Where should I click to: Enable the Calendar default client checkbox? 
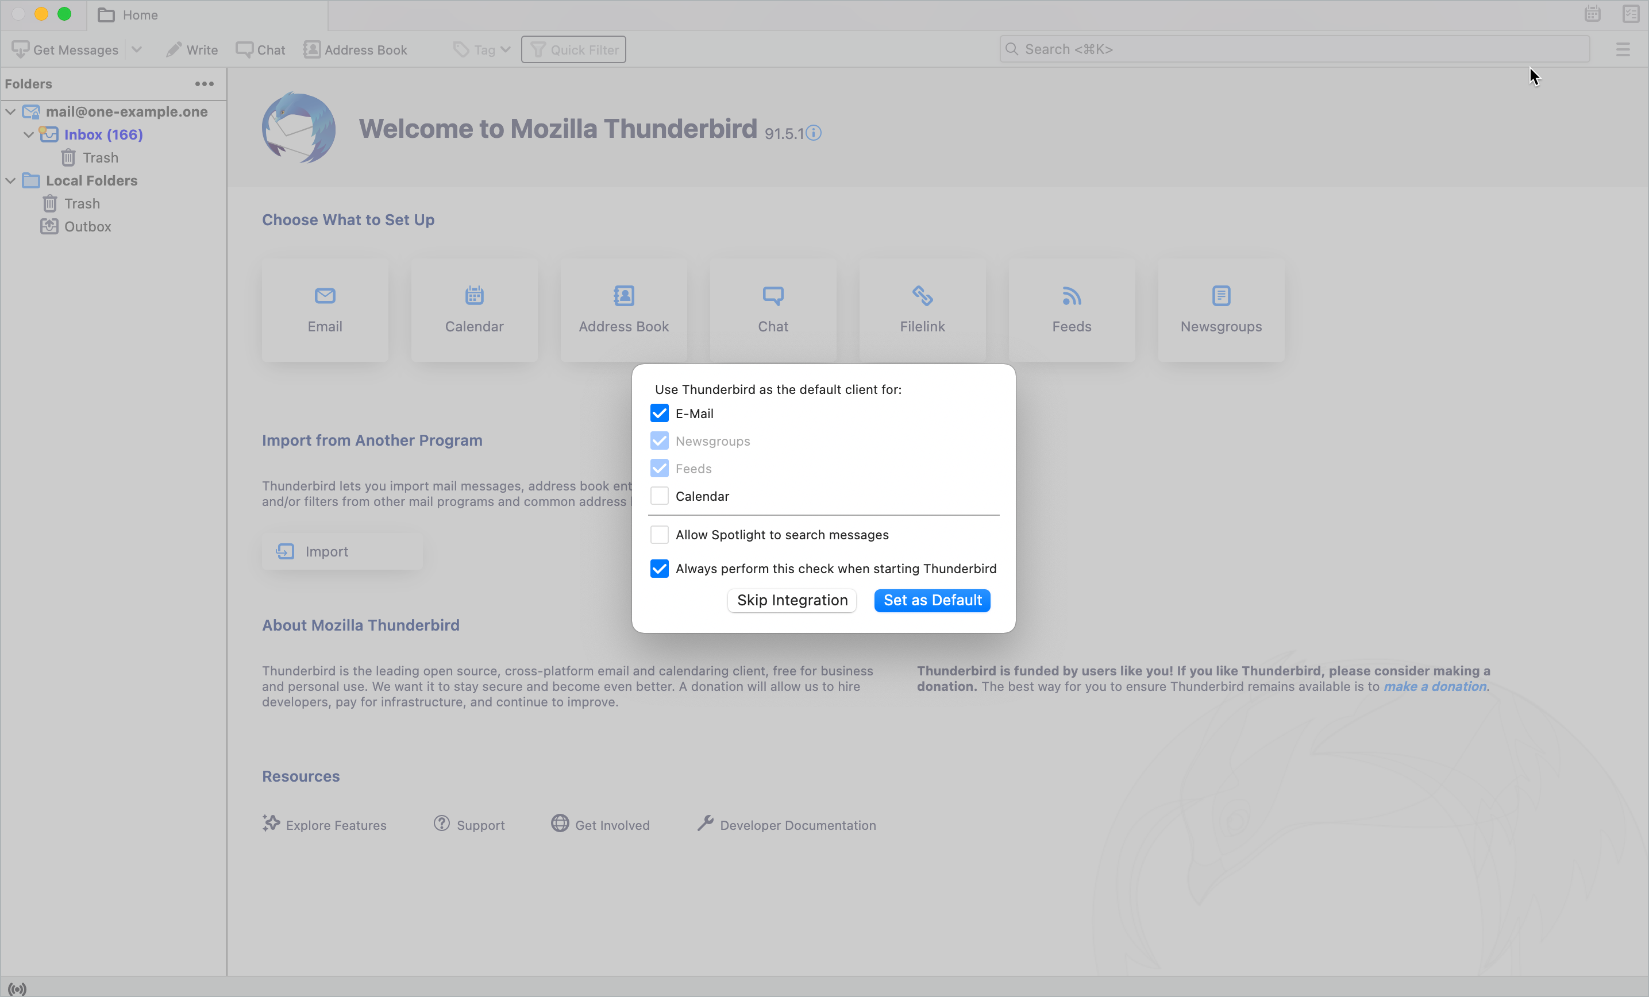click(x=660, y=496)
